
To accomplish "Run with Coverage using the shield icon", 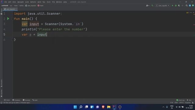I will [179, 5].
